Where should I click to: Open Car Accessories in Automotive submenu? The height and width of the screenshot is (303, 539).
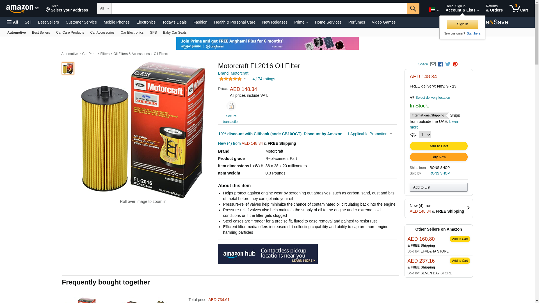[x=102, y=33]
